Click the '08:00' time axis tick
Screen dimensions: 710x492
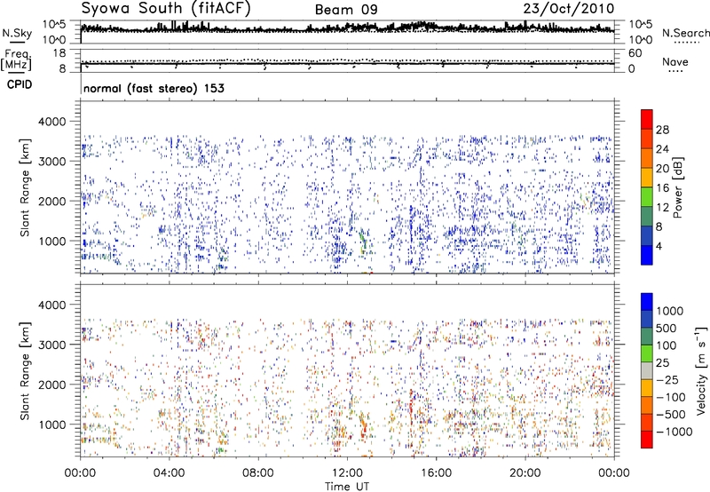coord(258,473)
